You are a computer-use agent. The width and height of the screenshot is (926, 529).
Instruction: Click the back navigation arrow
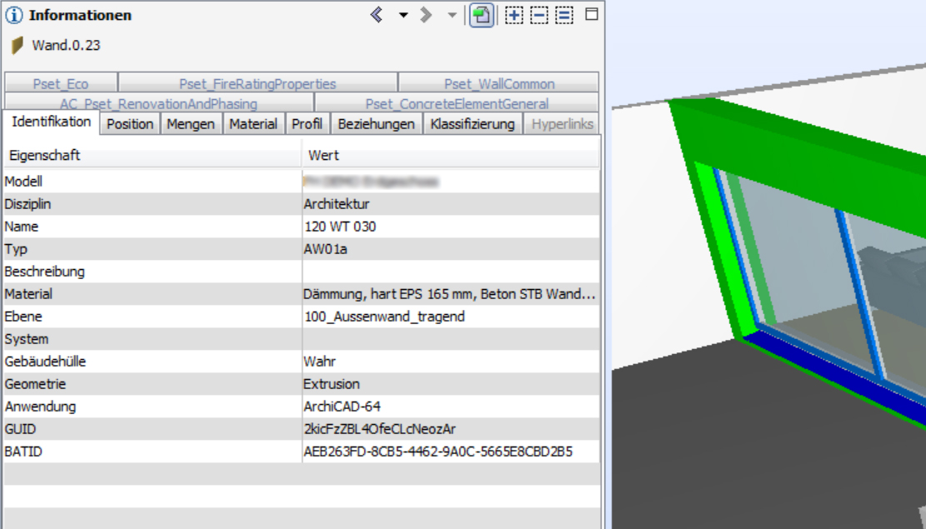pos(377,15)
